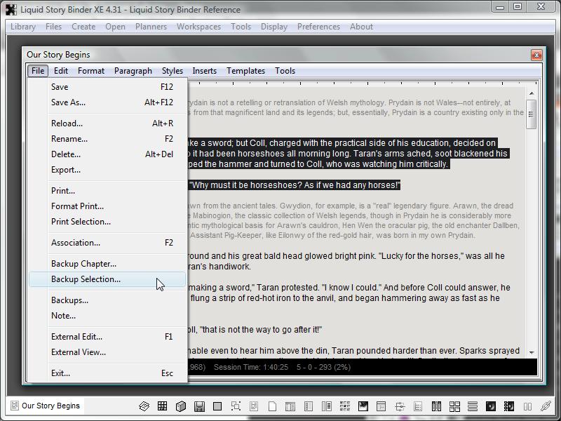Image resolution: width=561 pixels, height=421 pixels.
Task: Click the stacked layers icon in bottom toolbar
Action: click(x=144, y=406)
